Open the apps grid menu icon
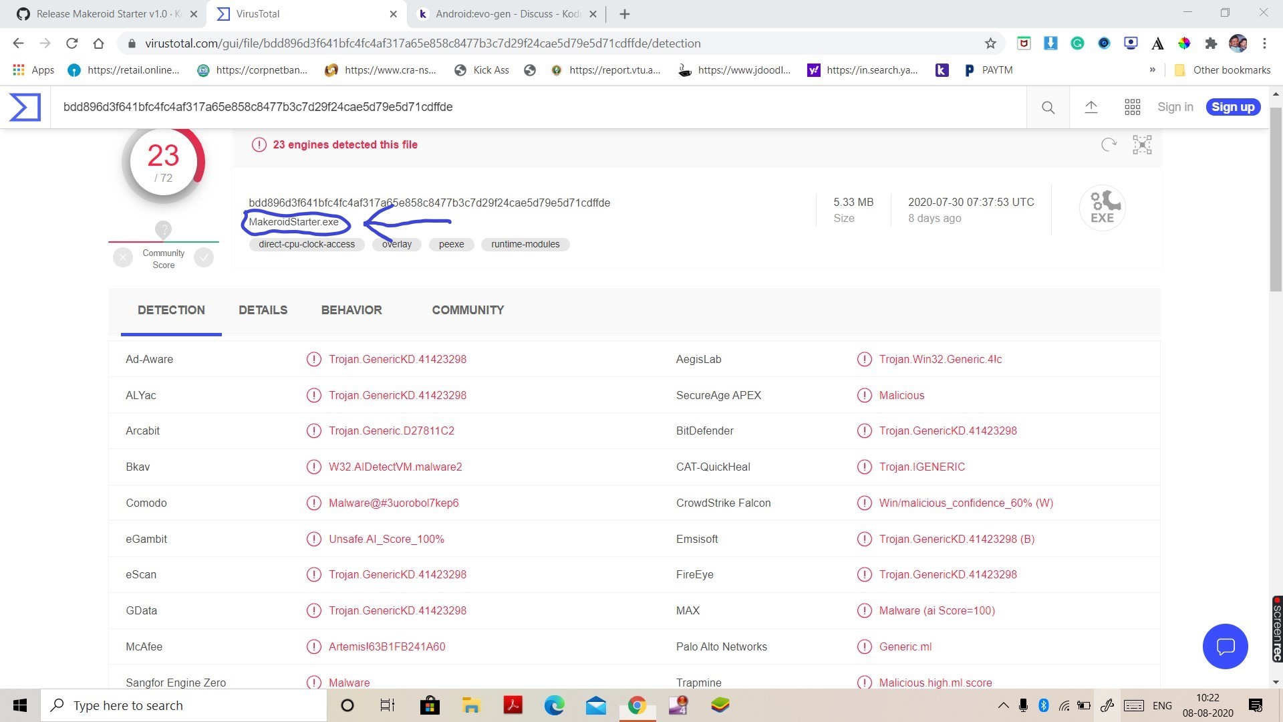Viewport: 1283px width, 722px height. pos(1132,107)
